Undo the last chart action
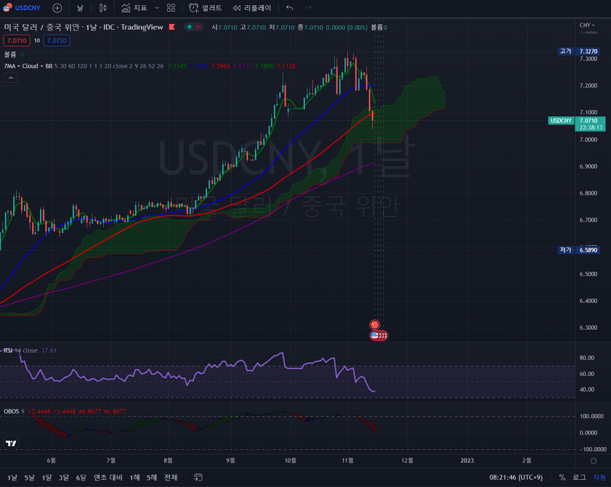This screenshot has width=611, height=487. click(289, 8)
